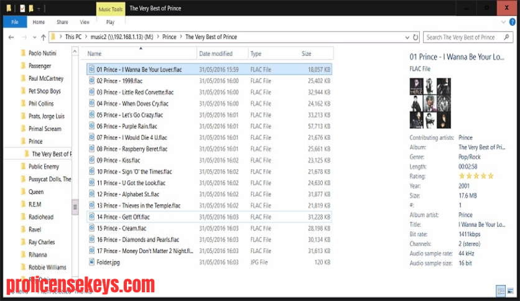
Task: Select 12 Prince - Alphabet St..flac
Action: click(x=209, y=194)
